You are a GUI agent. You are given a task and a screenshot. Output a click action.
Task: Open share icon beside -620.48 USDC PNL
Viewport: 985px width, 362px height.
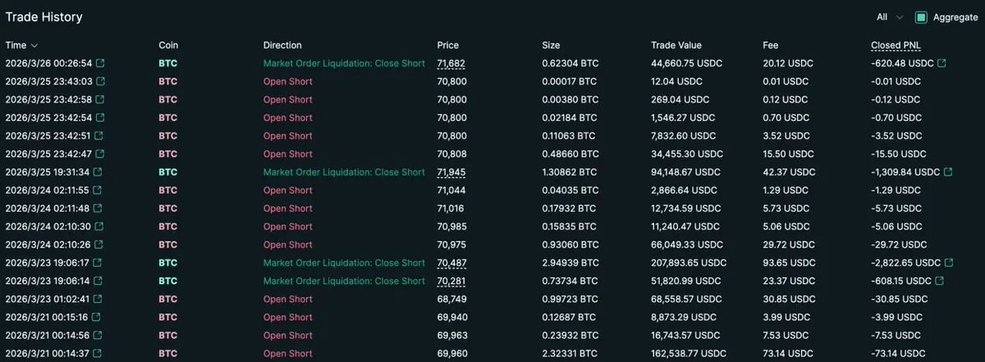pos(941,63)
